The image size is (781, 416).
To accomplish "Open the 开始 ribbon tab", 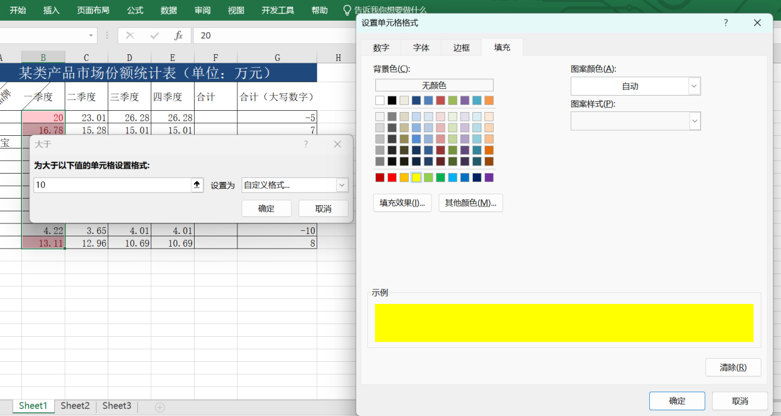I will click(x=18, y=10).
